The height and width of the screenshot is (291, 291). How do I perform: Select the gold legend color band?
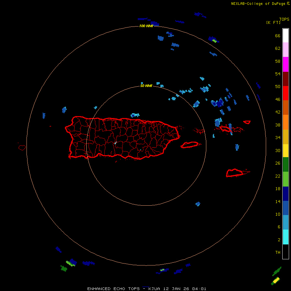286,137
